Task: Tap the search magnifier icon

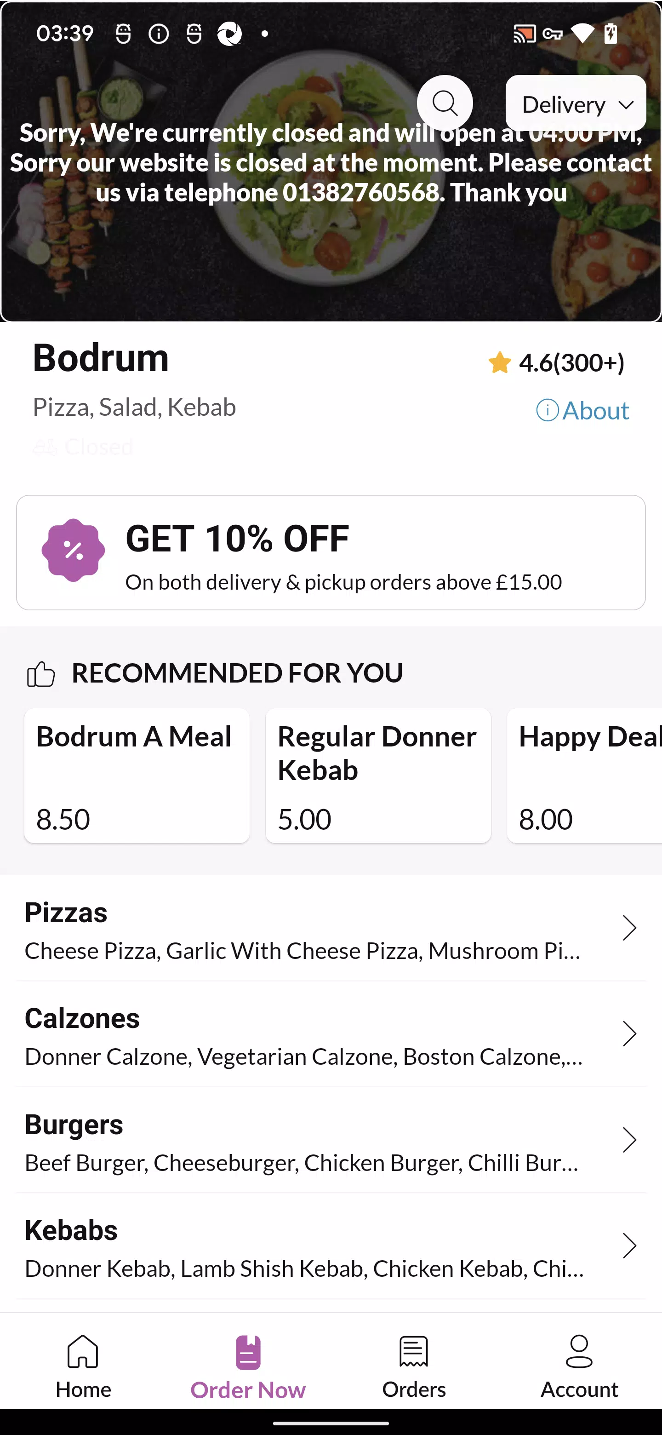Action: [445, 103]
